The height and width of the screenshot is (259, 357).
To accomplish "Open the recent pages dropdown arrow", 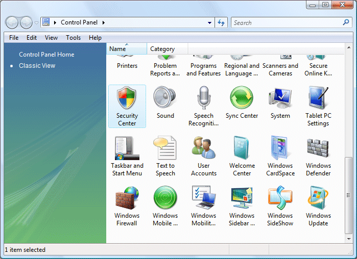I will pos(36,23).
